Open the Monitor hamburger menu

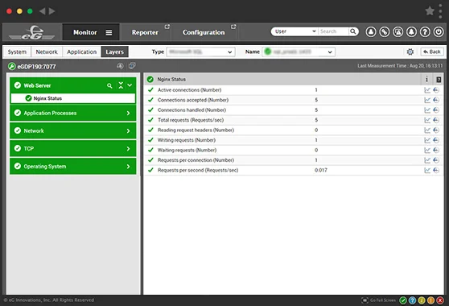109,33
